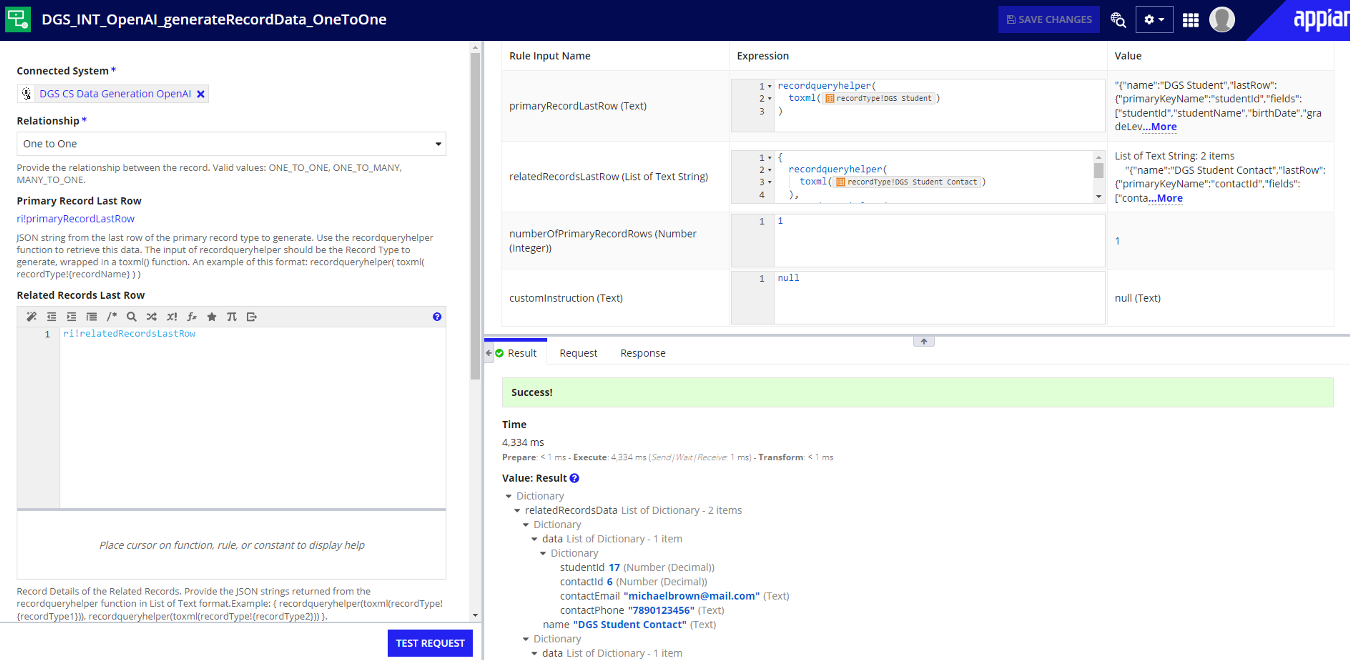Click the comment toggle icon
The width and height of the screenshot is (1350, 660).
click(x=112, y=316)
